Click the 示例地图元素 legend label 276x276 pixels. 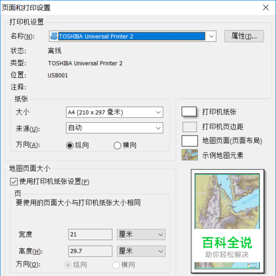point(223,155)
